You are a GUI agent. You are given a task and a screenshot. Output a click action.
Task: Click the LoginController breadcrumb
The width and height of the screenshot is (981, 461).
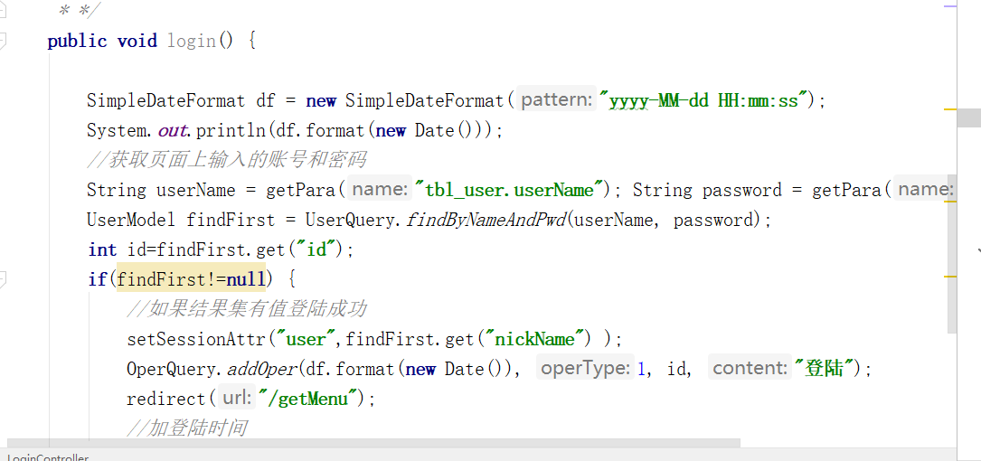tap(48, 458)
